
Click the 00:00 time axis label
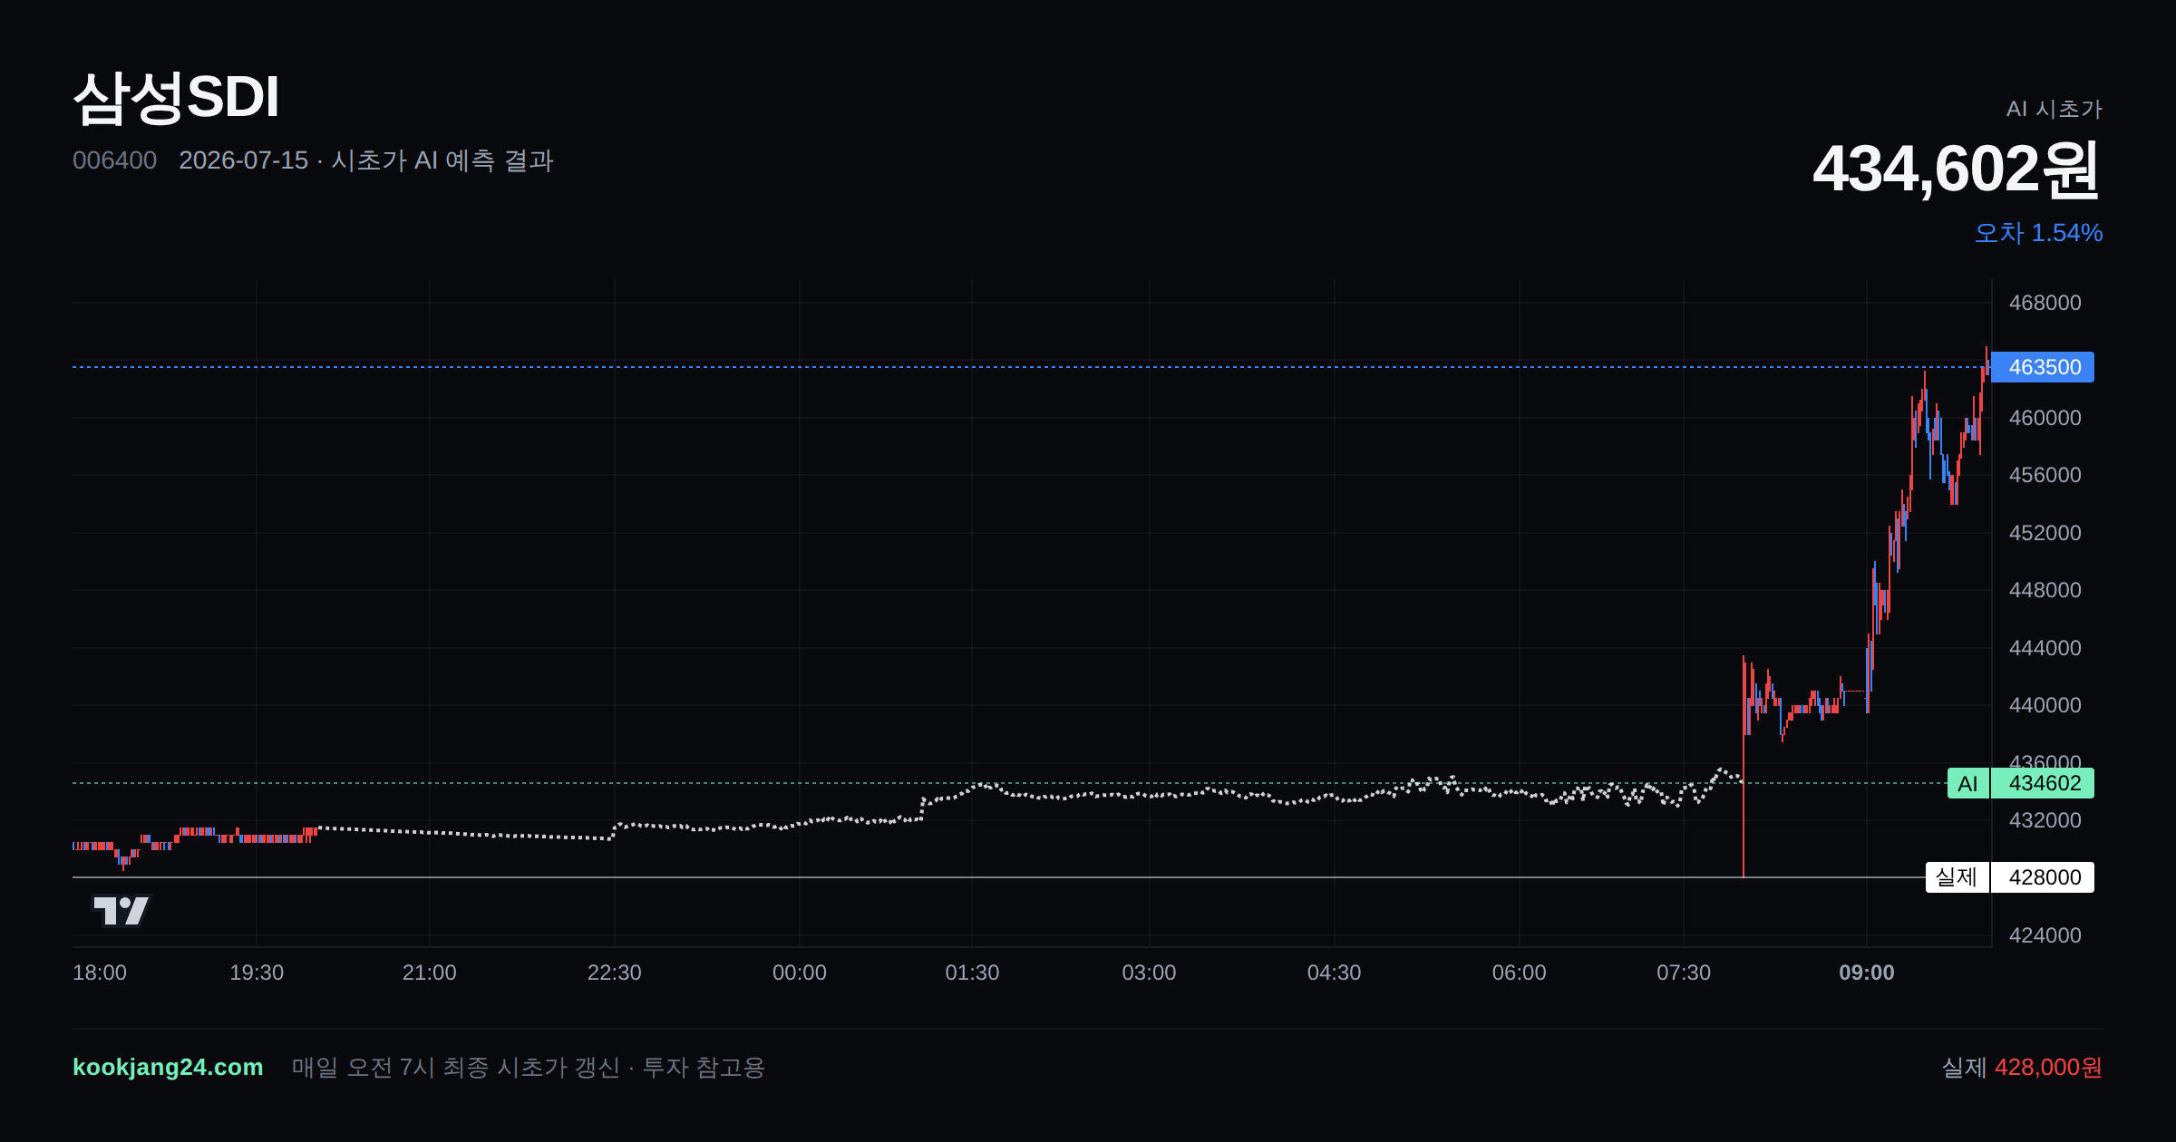[x=800, y=973]
